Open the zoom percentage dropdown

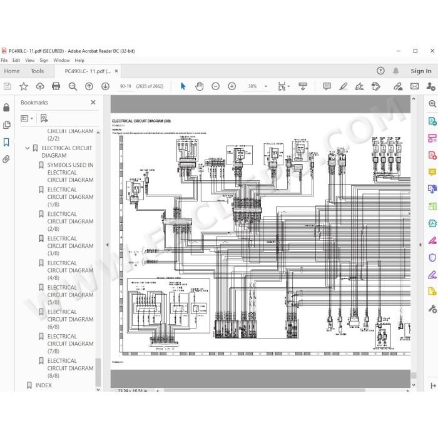click(x=266, y=86)
